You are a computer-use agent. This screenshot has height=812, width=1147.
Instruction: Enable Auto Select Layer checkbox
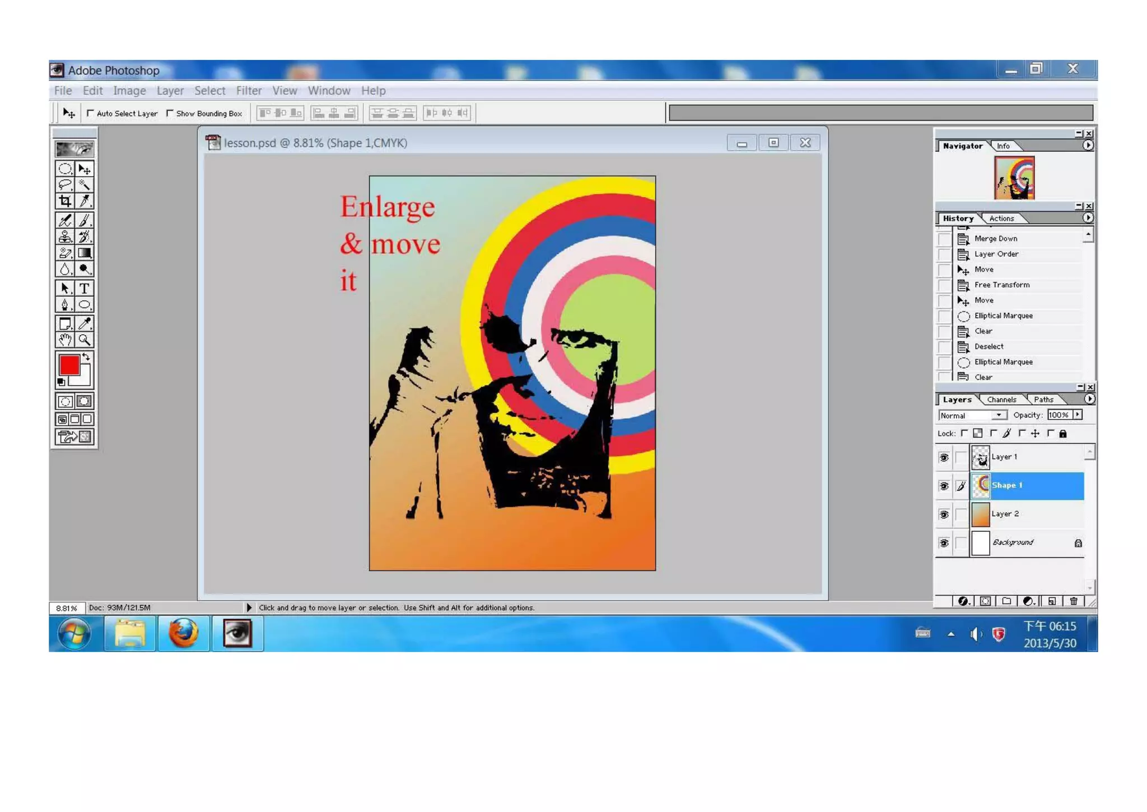90,113
